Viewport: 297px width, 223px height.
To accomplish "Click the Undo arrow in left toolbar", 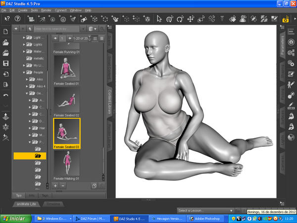I will coord(5,95).
